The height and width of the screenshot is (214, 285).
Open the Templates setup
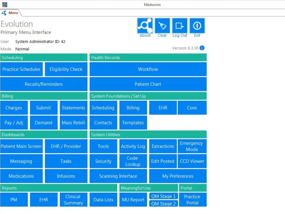(x=133, y=123)
